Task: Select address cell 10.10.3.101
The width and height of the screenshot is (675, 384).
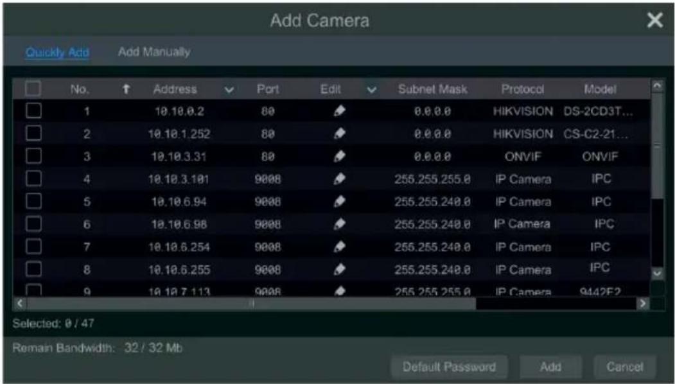Action: pos(179,179)
